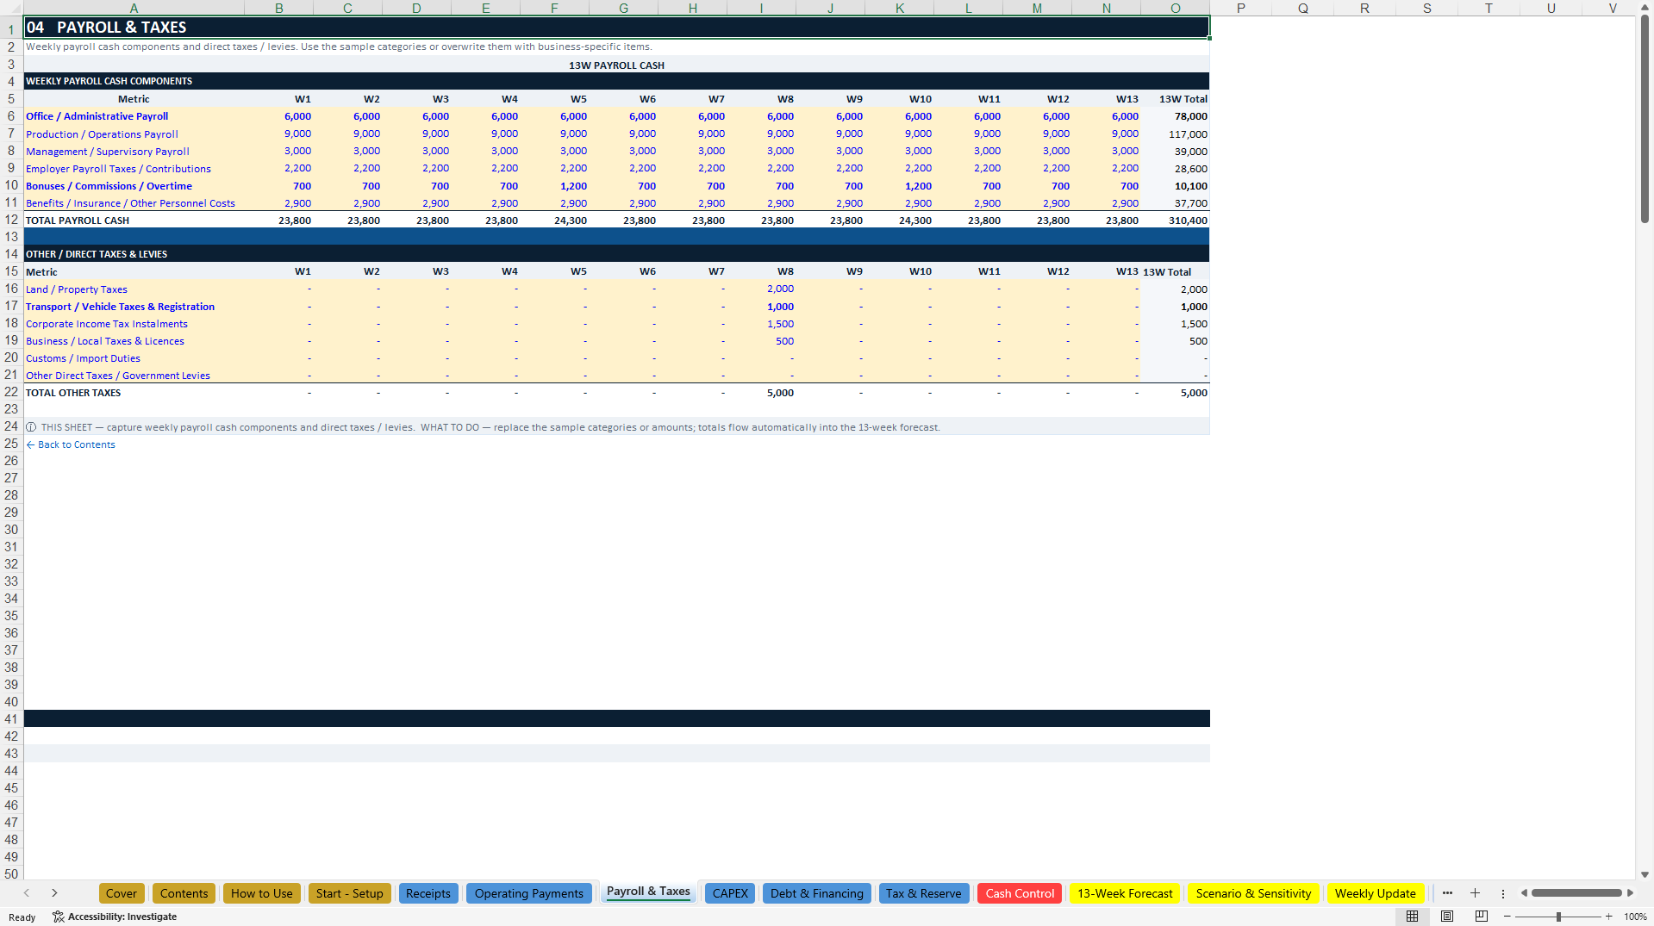Select row 30 header
This screenshot has height=926, width=1654.
pos(11,530)
